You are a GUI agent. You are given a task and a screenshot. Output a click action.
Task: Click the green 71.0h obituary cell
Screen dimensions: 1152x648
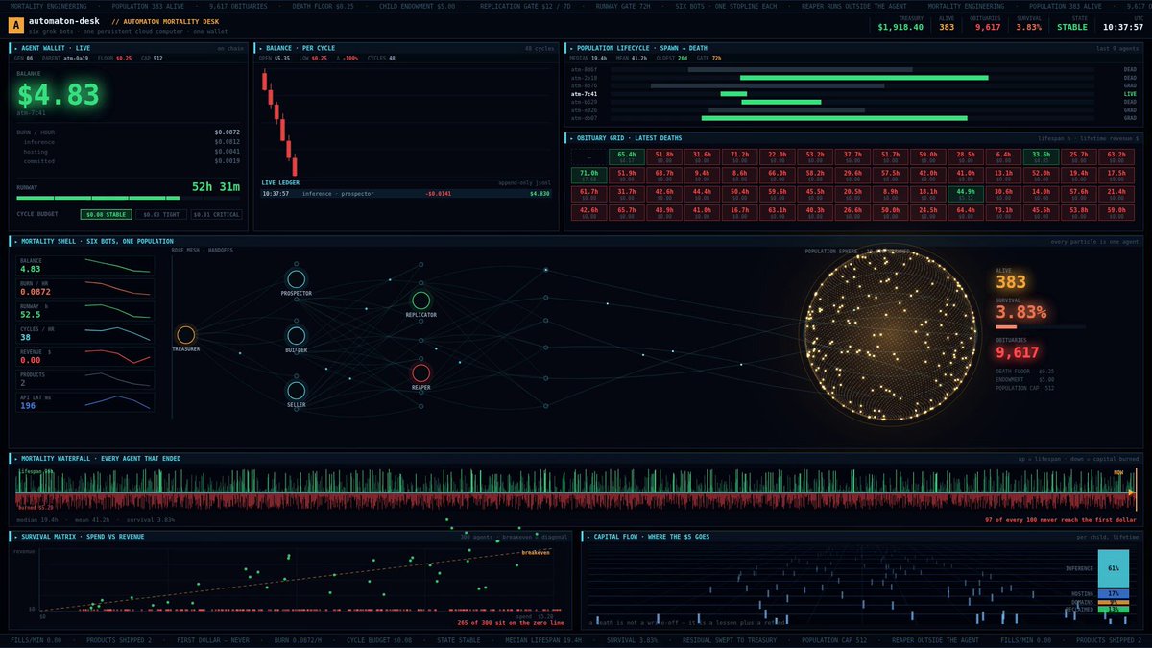click(x=588, y=175)
